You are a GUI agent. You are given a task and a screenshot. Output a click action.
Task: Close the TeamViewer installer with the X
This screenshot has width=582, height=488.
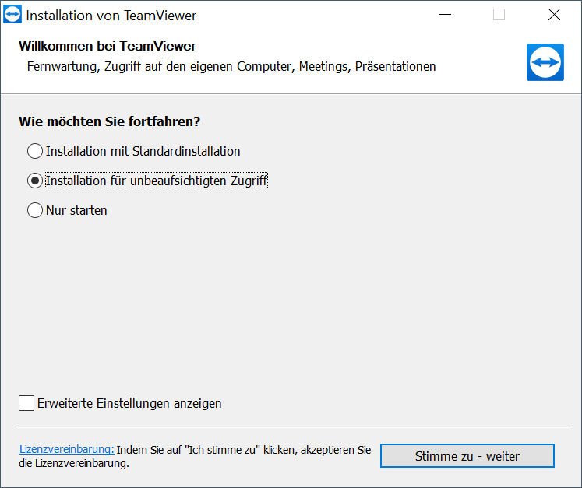click(554, 15)
